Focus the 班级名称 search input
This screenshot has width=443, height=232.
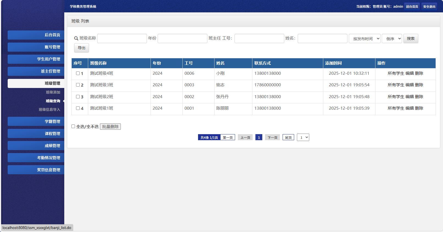coord(122,38)
